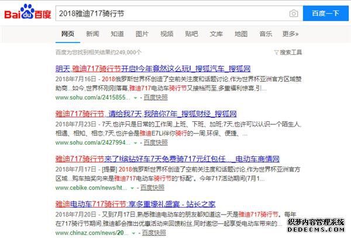Click the 百度一下 search button
Viewport: 351px width, 238px height.
point(326,13)
